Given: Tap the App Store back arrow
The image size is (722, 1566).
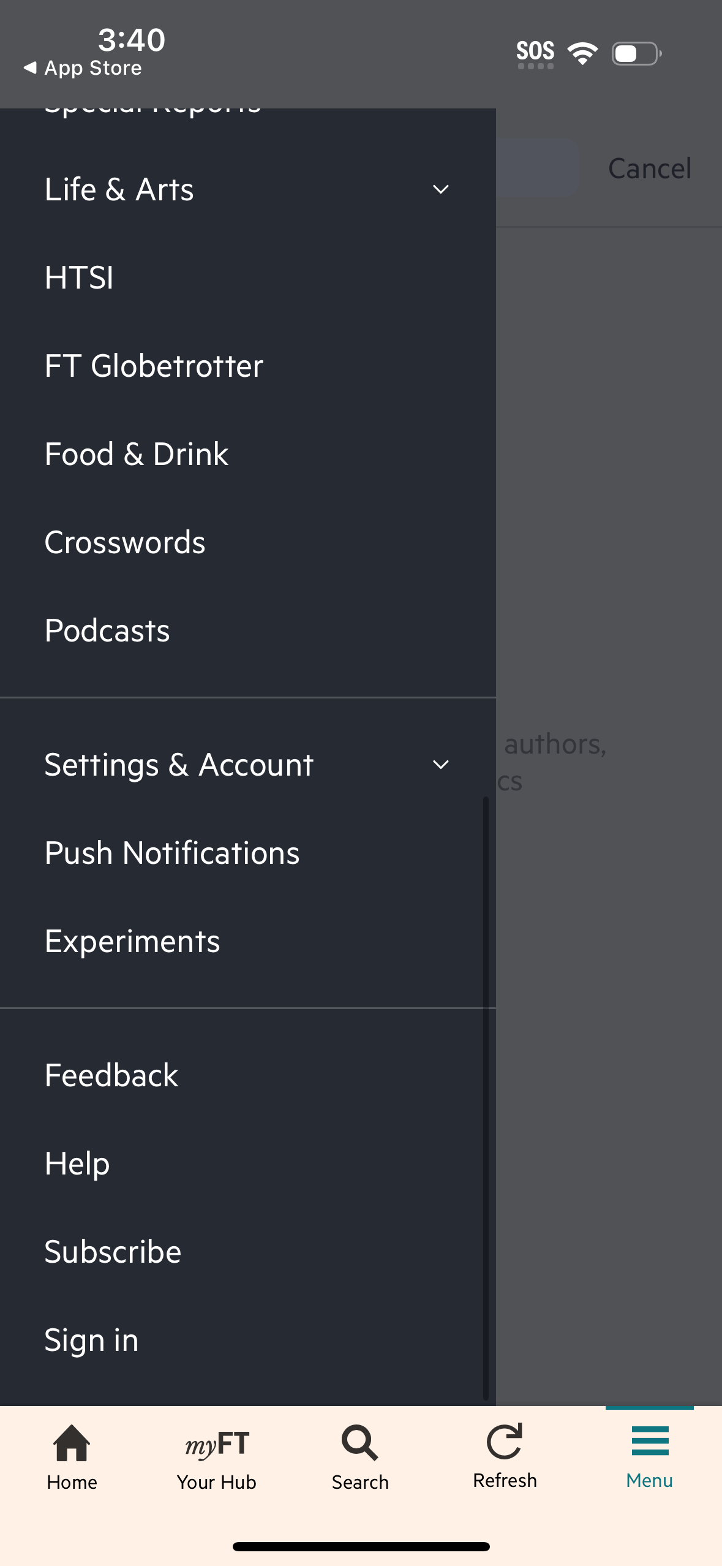Looking at the screenshot, I should coord(30,67).
